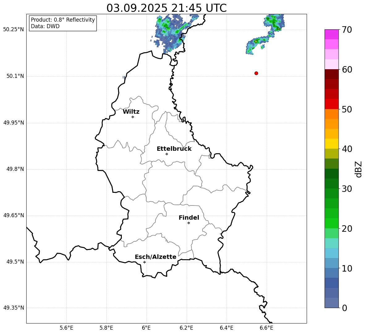Viewport: 366px width, 334px height.
Task: Click the 6.2°E longitude label
Action: pyautogui.click(x=186, y=328)
